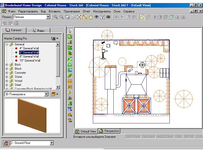Select the terrain elevation slope tool
This screenshot has height=152, width=203.
(x=70, y=42)
